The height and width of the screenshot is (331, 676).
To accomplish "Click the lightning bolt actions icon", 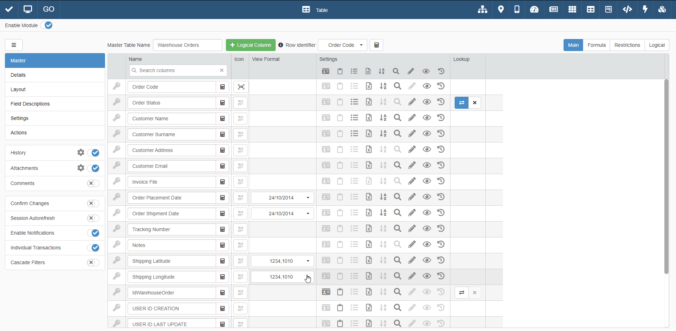I will point(645,9).
